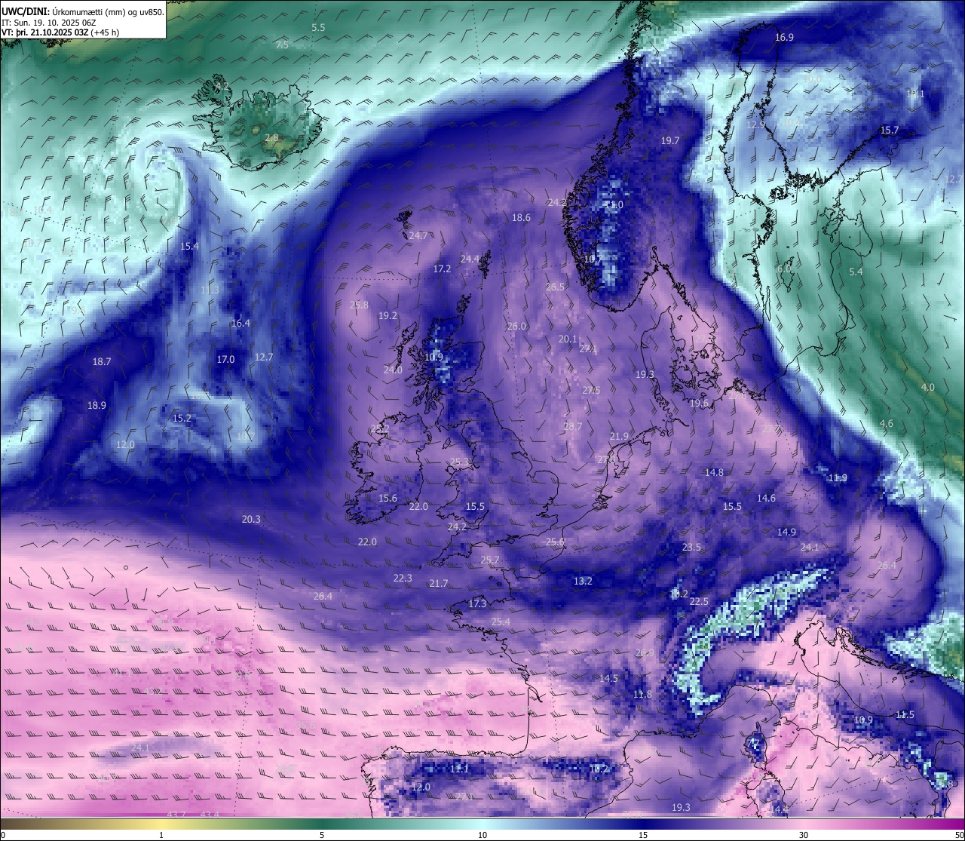Click the 21.9 value near the Netherlands

pos(619,436)
